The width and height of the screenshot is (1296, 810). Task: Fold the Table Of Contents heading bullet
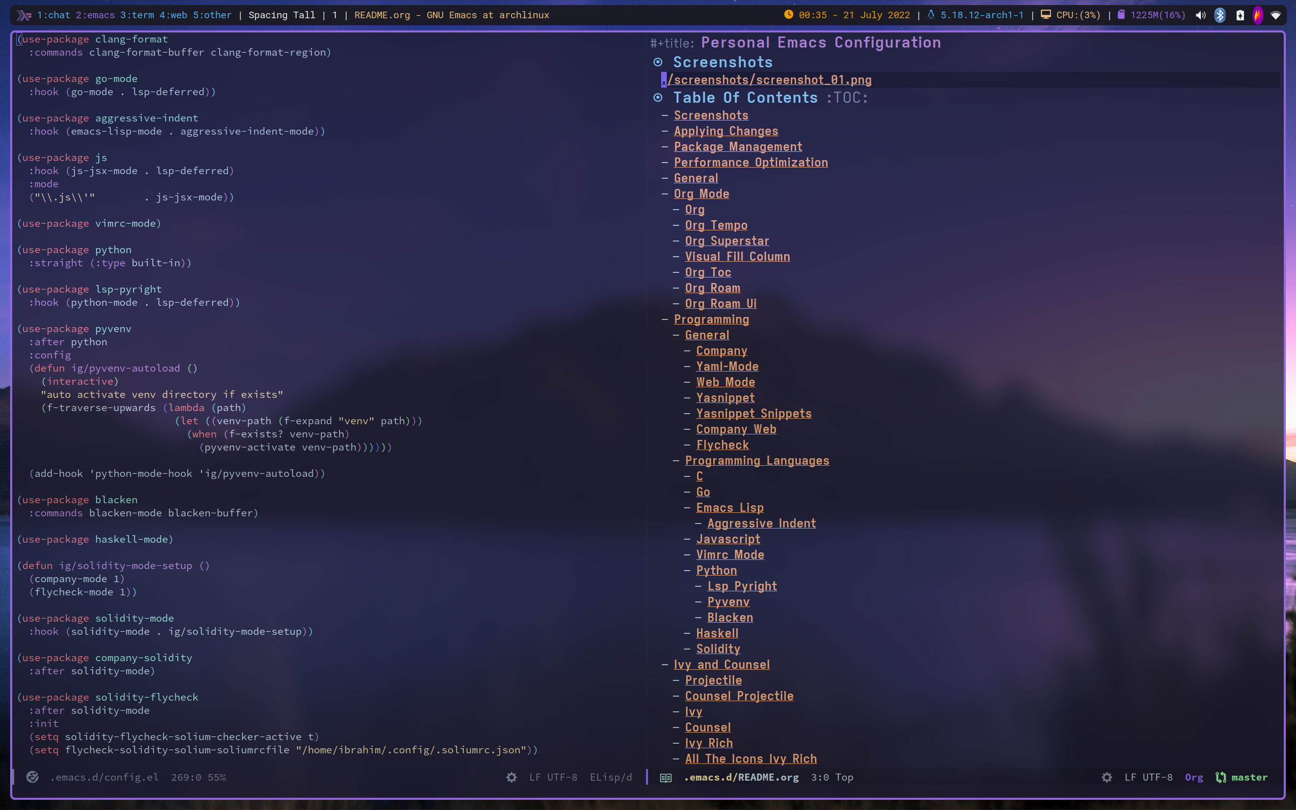click(658, 98)
